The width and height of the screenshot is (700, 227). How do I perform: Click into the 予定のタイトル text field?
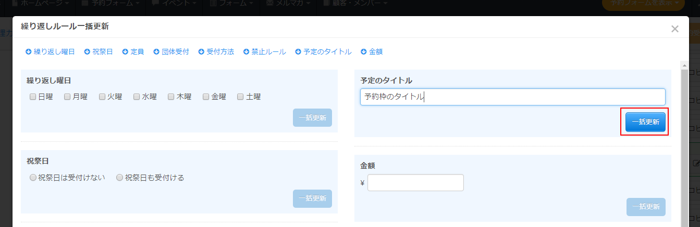pyautogui.click(x=512, y=97)
